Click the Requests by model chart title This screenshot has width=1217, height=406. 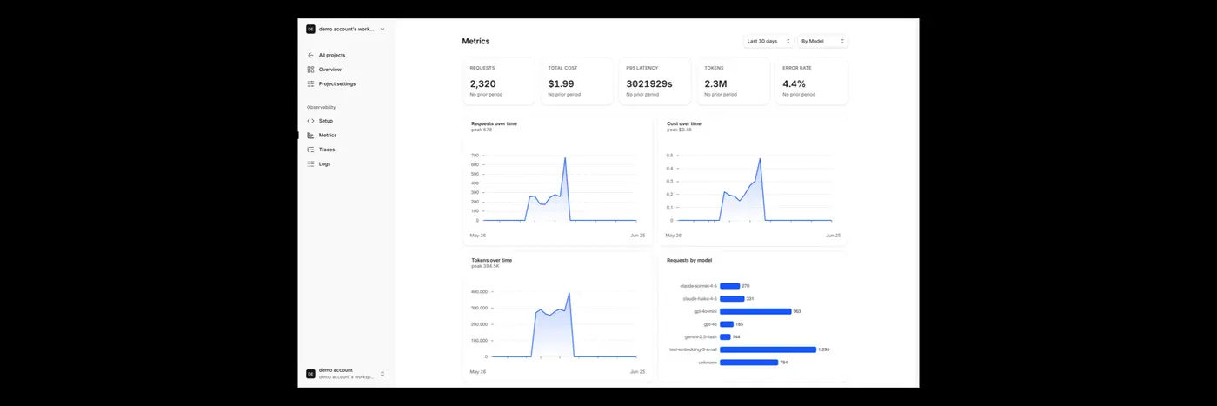click(x=689, y=260)
